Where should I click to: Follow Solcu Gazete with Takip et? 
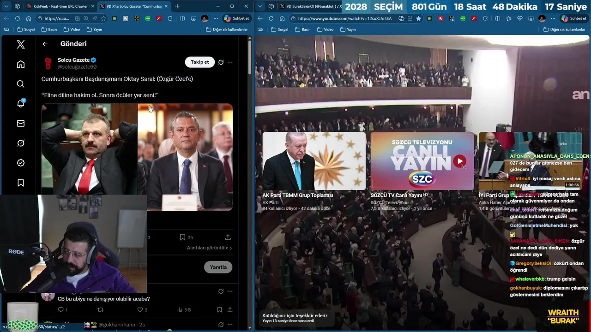pyautogui.click(x=200, y=62)
